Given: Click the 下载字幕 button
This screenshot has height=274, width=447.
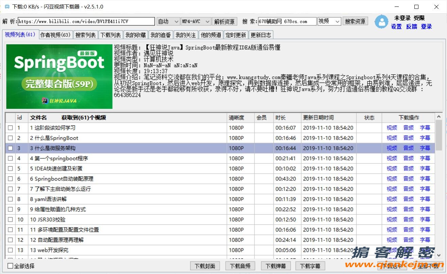Looking at the screenshot, I should [310, 266].
